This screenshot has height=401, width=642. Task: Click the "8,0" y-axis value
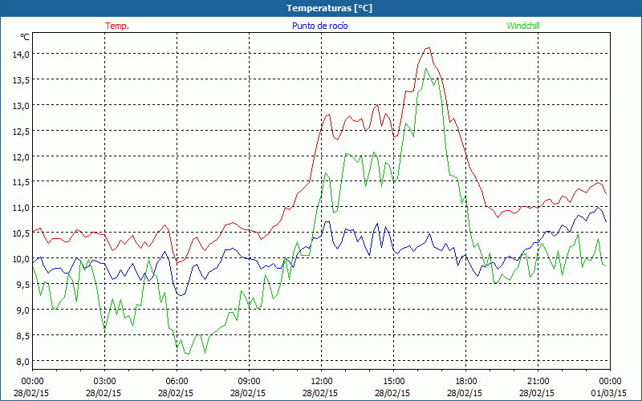click(x=22, y=362)
